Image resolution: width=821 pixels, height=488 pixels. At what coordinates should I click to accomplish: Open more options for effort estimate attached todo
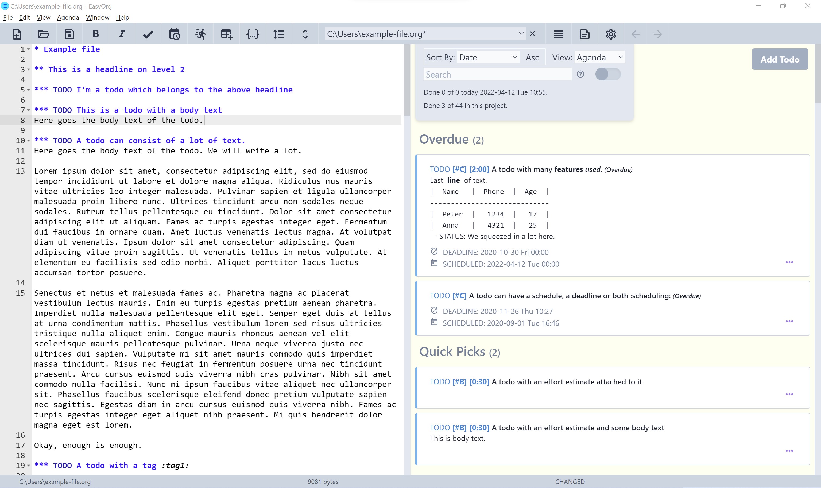(789, 394)
